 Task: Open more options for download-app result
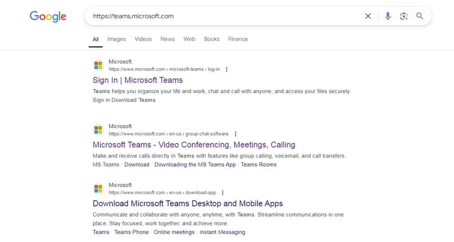pyautogui.click(x=223, y=192)
